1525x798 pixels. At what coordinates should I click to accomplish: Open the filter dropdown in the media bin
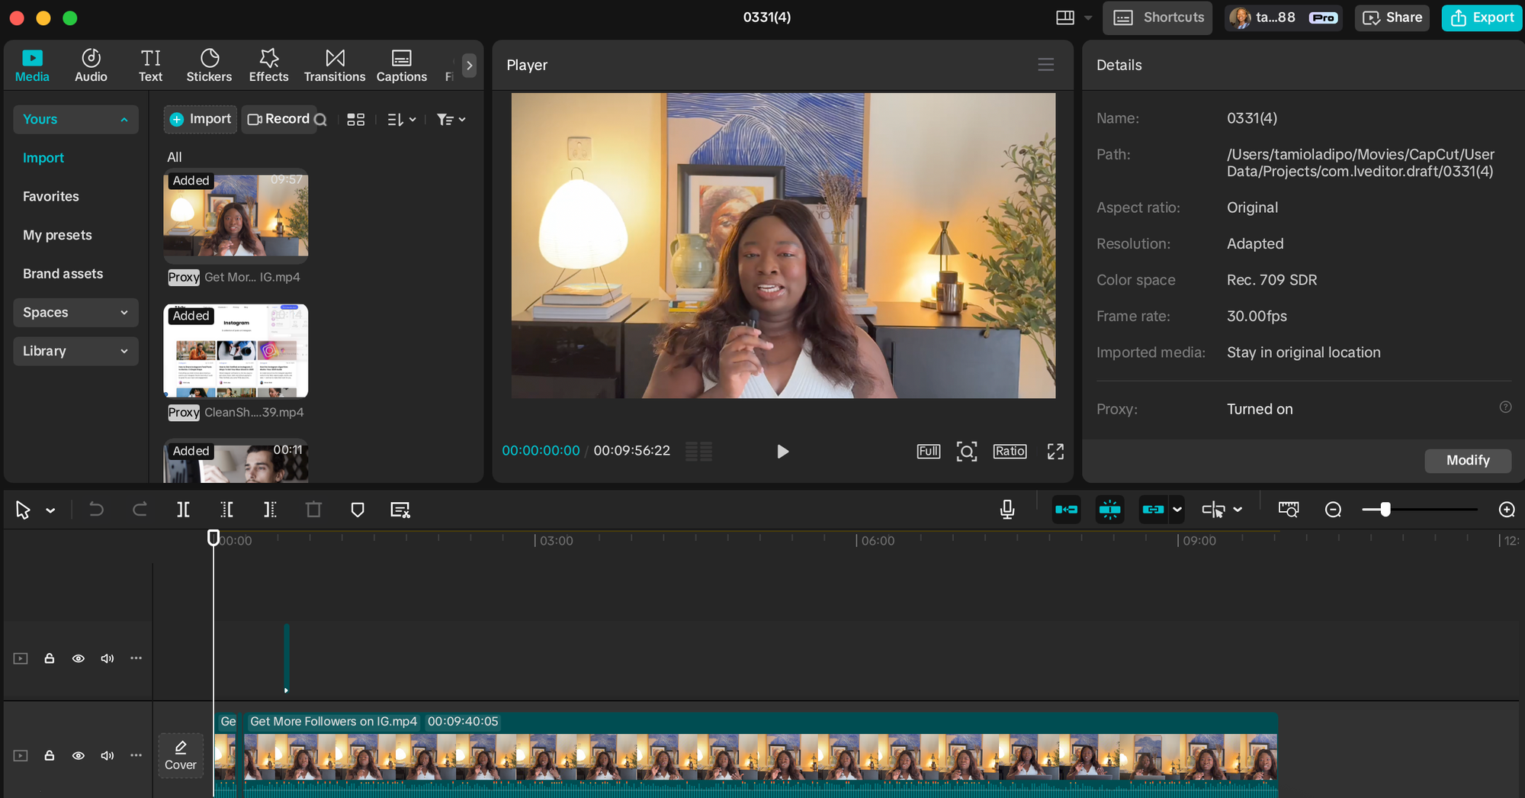tap(451, 119)
